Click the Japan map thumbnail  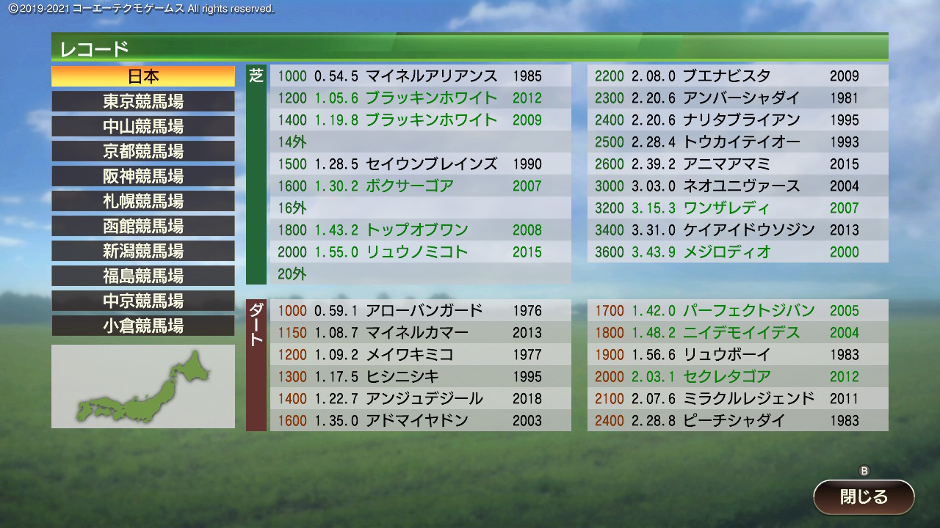(x=143, y=386)
